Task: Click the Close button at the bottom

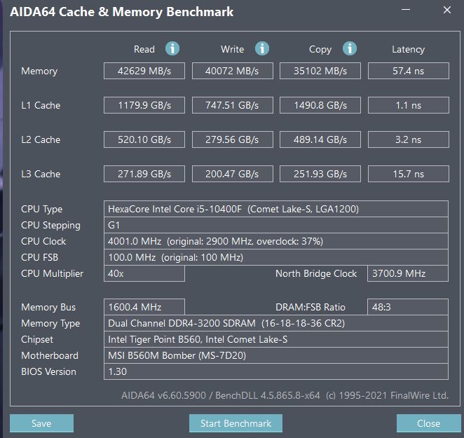Action: [x=428, y=423]
